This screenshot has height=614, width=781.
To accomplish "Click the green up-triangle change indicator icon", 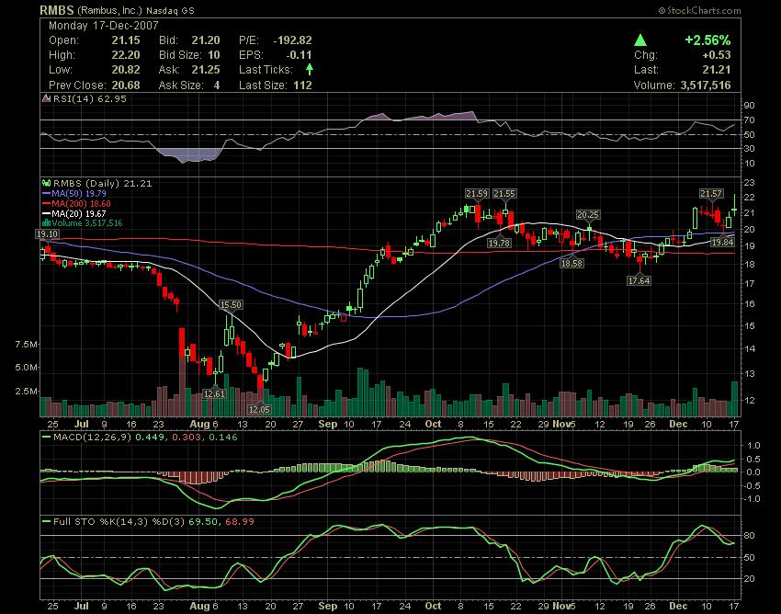I will [640, 40].
